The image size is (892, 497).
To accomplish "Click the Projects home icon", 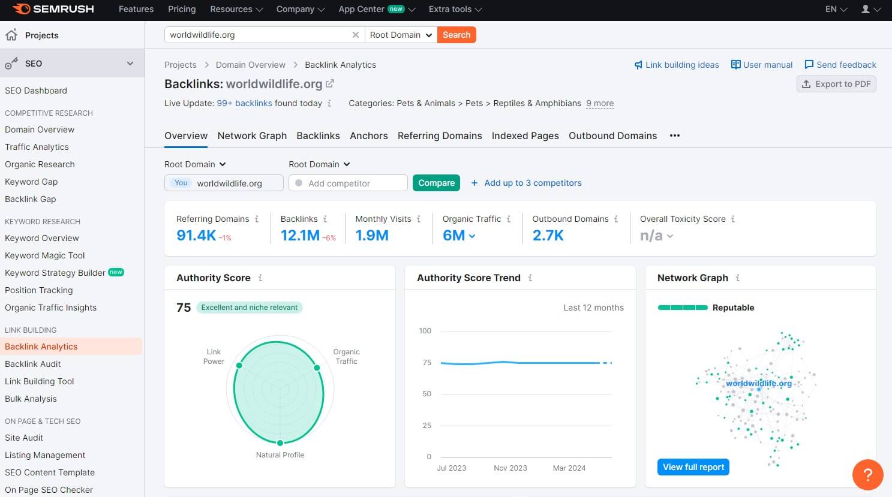I will click(x=11, y=35).
